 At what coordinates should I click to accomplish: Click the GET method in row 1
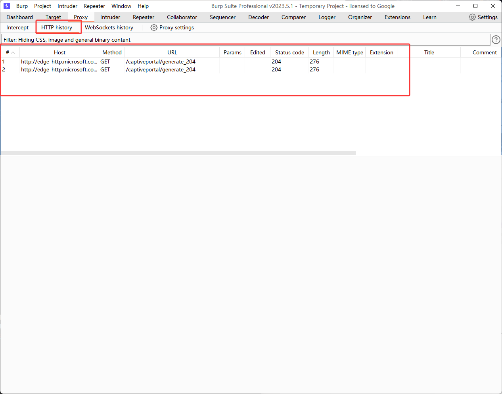[105, 62]
